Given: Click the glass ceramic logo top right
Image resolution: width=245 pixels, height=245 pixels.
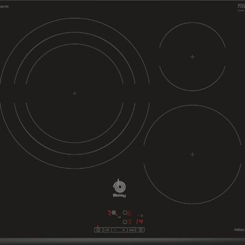Looking at the screenshot, I should tap(242, 7).
